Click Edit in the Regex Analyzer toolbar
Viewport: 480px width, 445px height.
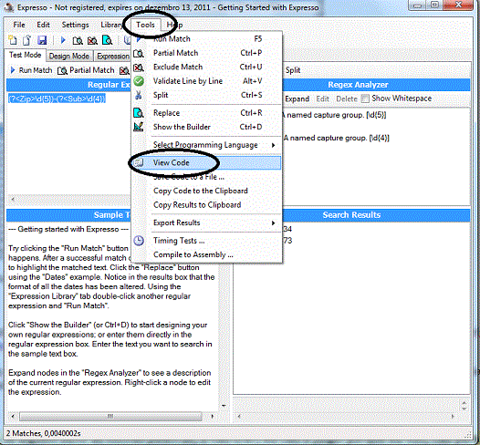(x=323, y=98)
